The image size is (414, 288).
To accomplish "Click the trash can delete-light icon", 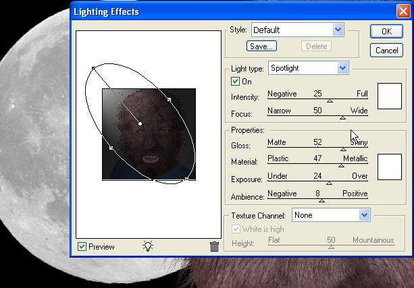I will [x=214, y=247].
